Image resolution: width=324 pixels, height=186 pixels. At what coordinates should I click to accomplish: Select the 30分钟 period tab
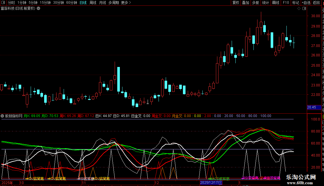click(x=58, y=3)
